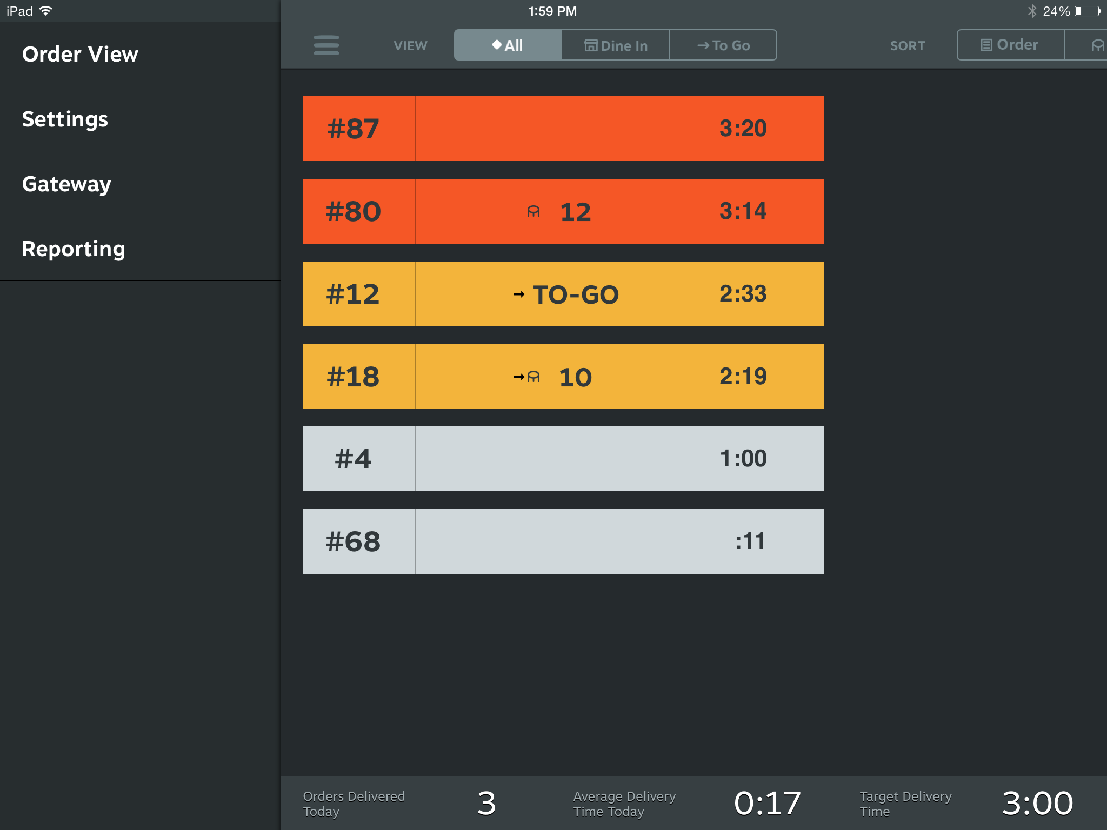Viewport: 1107px width, 830px height.
Task: Tap the battery indicator icon
Action: pyautogui.click(x=1088, y=11)
